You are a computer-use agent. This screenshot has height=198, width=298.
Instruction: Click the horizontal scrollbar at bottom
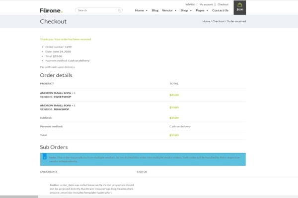20,196
